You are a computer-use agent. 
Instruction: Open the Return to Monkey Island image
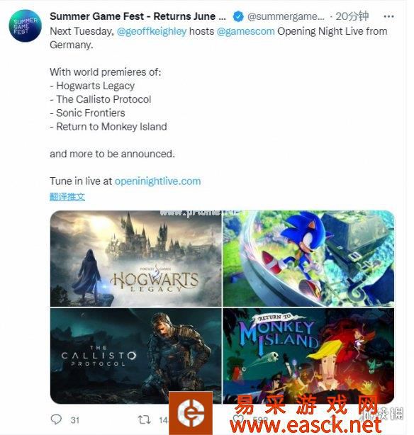pos(308,356)
